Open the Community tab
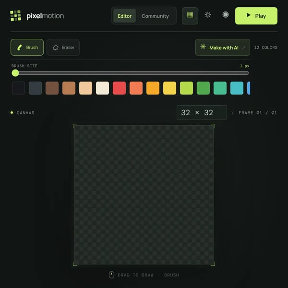The image size is (288, 288). pos(155,16)
